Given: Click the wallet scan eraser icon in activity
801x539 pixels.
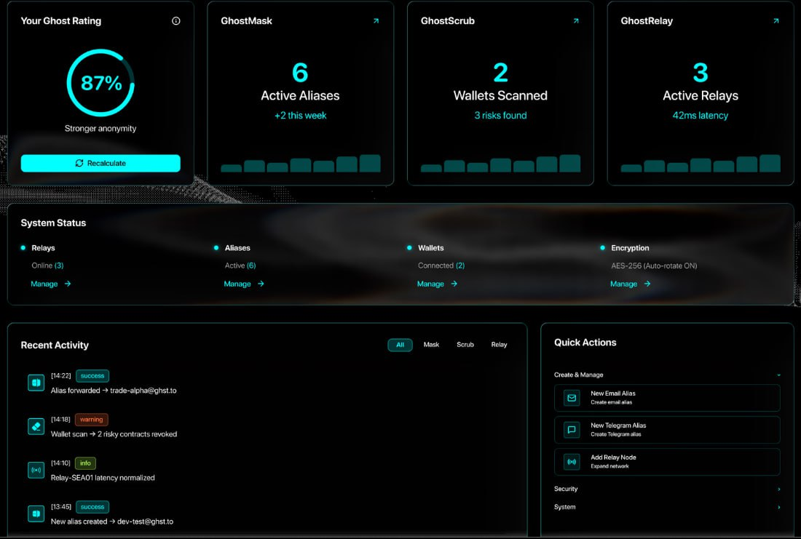Looking at the screenshot, I should [x=36, y=426].
